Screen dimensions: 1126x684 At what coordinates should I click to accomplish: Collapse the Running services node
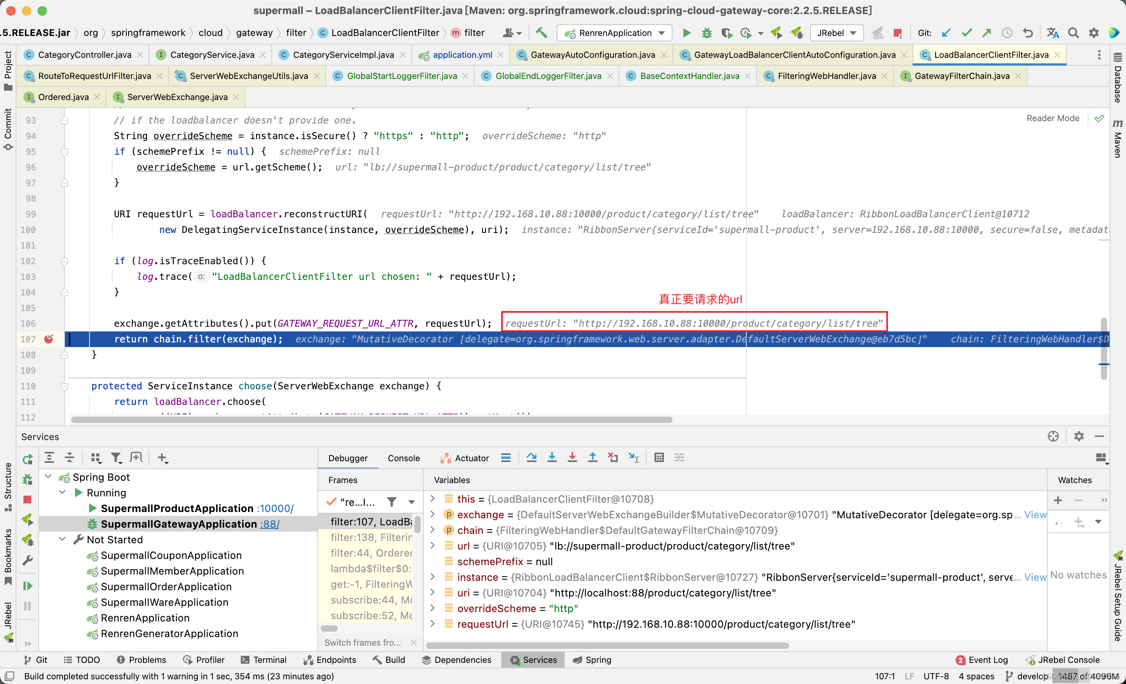coord(63,492)
